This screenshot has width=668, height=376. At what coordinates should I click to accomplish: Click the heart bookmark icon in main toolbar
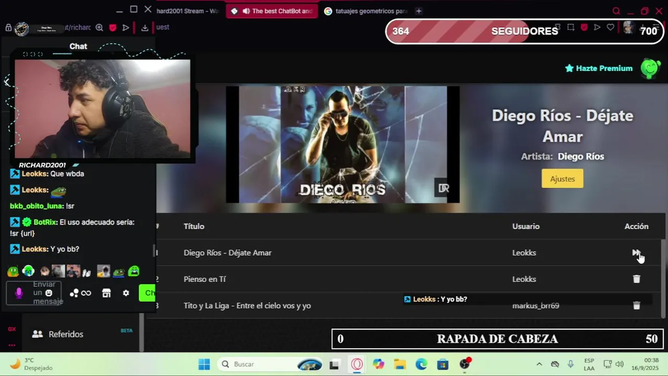click(x=611, y=28)
